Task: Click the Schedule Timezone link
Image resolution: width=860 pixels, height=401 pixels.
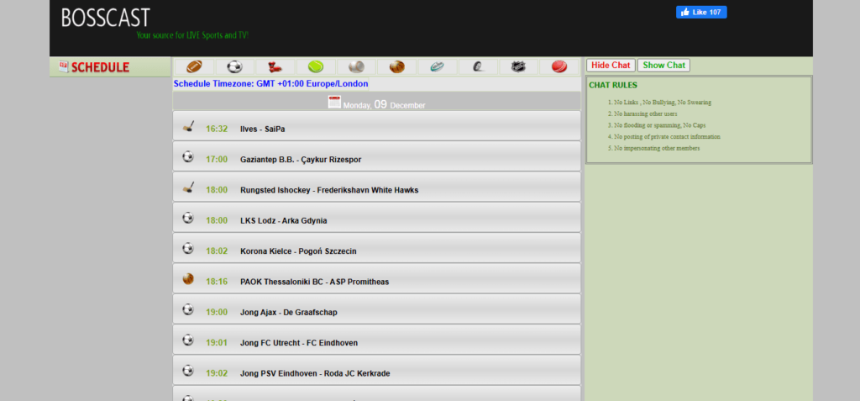Action: pos(270,84)
